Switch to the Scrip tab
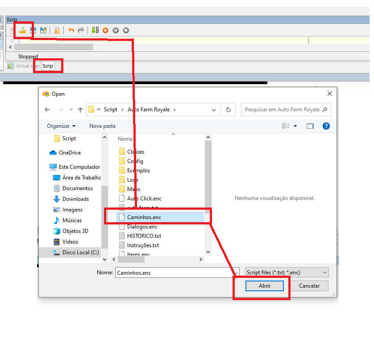The height and width of the screenshot is (342, 374). click(48, 66)
